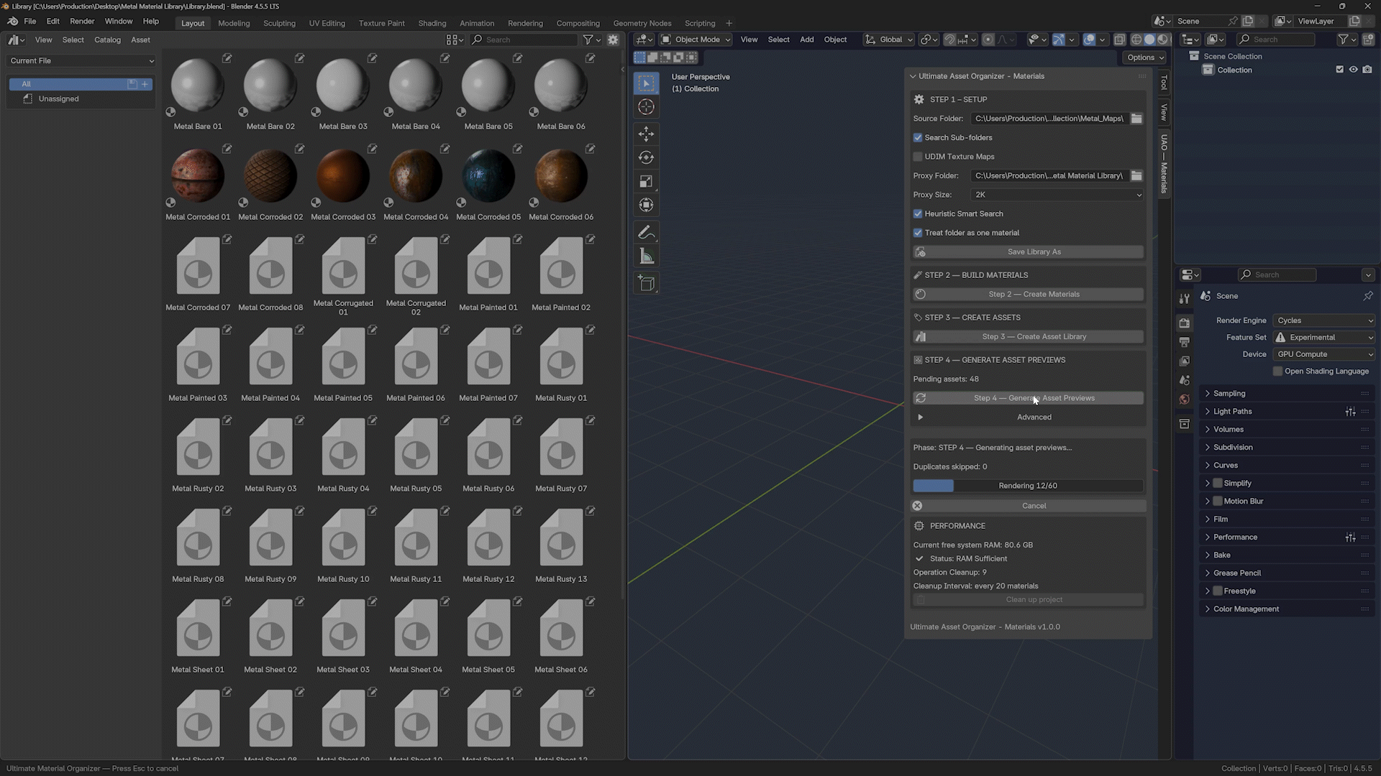Open the Render Engine Cycles dropdown
This screenshot has height=776, width=1381.
click(1323, 320)
